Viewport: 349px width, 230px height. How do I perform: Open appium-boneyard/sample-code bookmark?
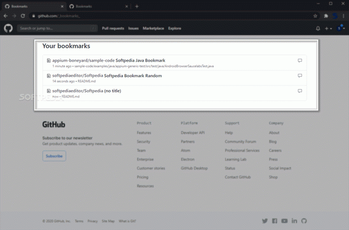tap(83, 60)
